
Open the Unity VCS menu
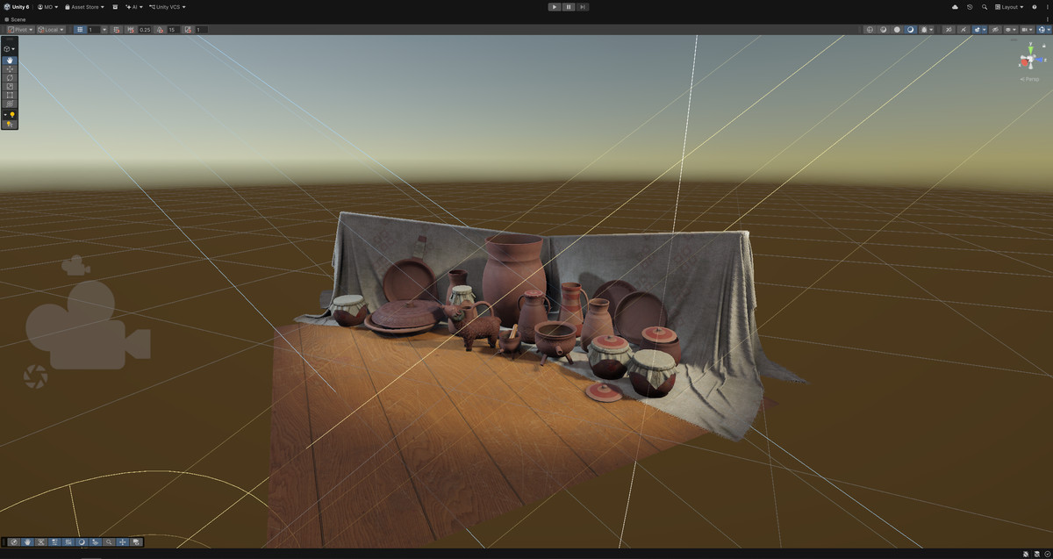(168, 7)
